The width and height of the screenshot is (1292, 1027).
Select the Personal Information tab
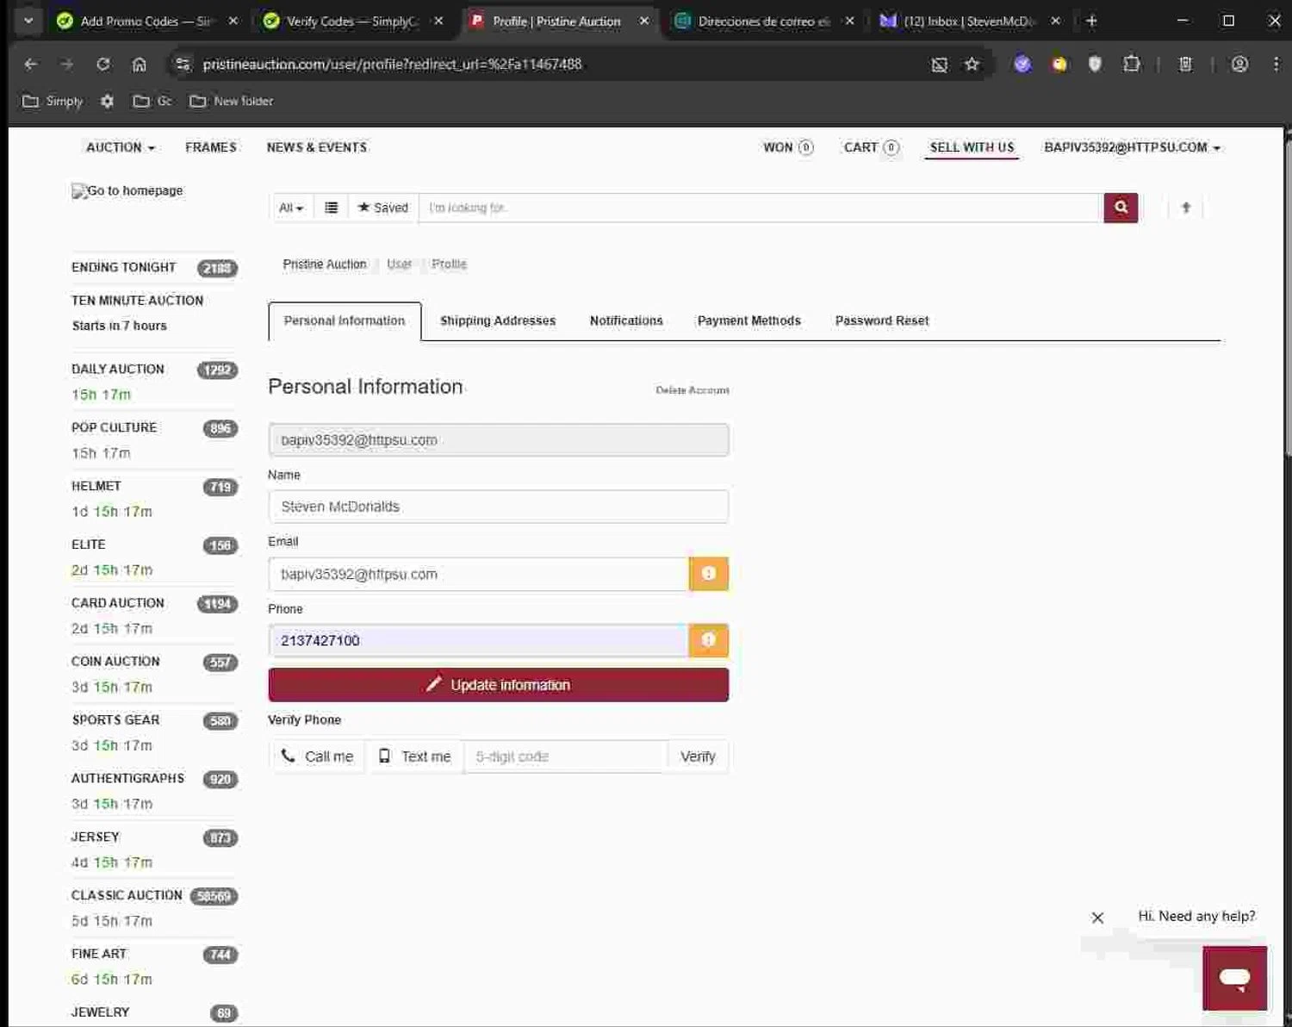(345, 321)
